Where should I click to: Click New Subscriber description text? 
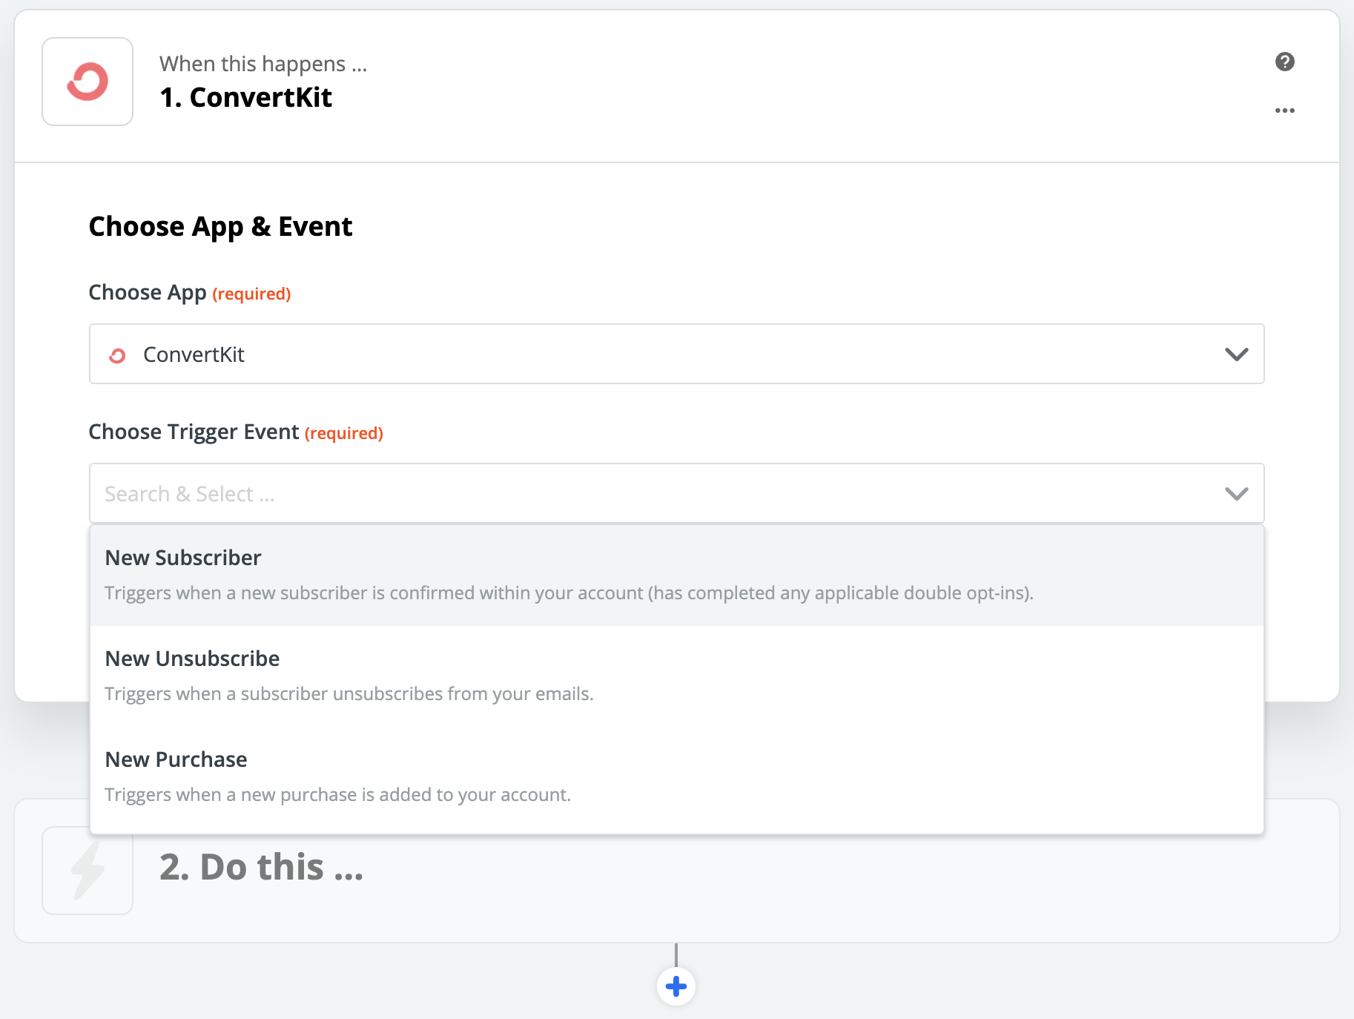(x=569, y=593)
